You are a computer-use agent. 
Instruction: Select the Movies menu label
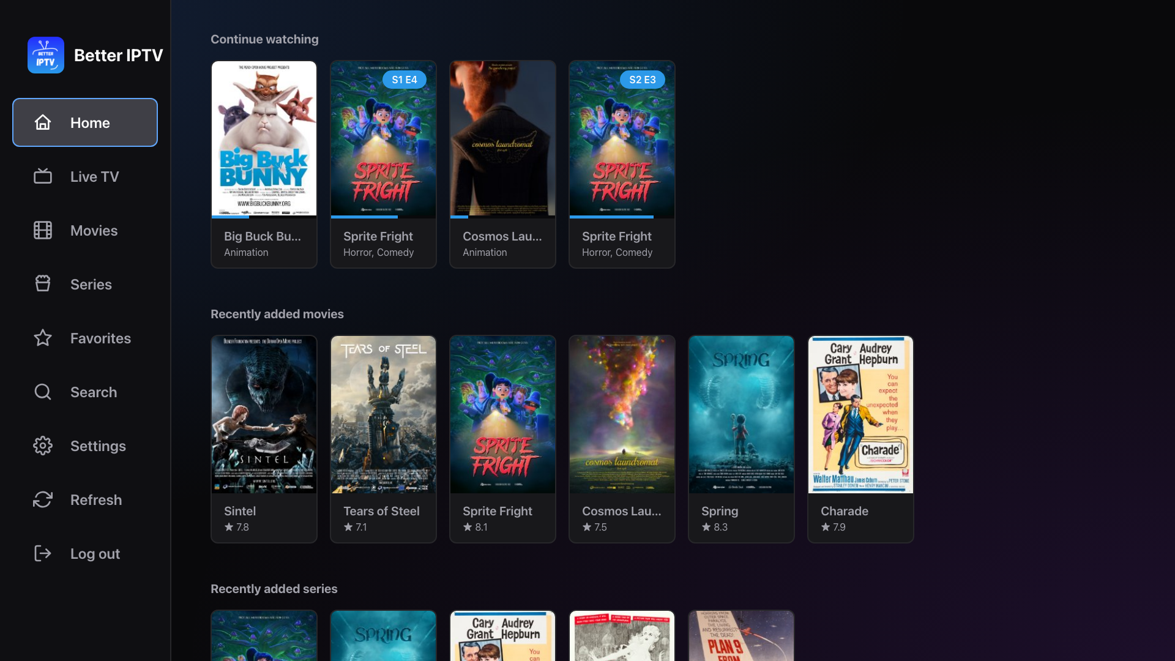click(x=94, y=230)
